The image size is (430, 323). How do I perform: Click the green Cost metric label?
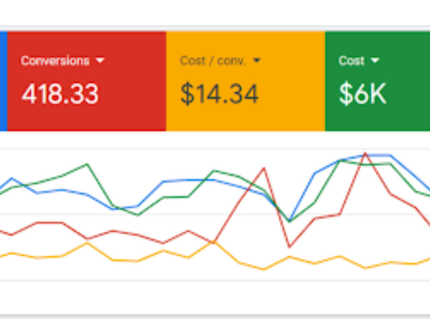point(352,61)
